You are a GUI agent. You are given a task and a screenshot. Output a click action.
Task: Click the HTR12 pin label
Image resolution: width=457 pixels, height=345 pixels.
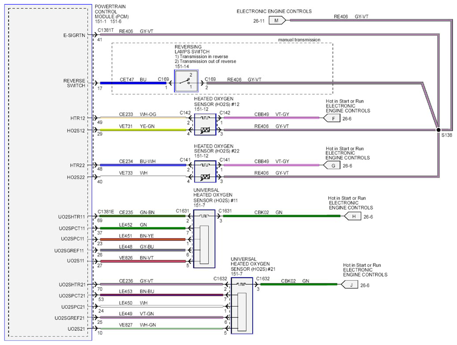[78, 118]
